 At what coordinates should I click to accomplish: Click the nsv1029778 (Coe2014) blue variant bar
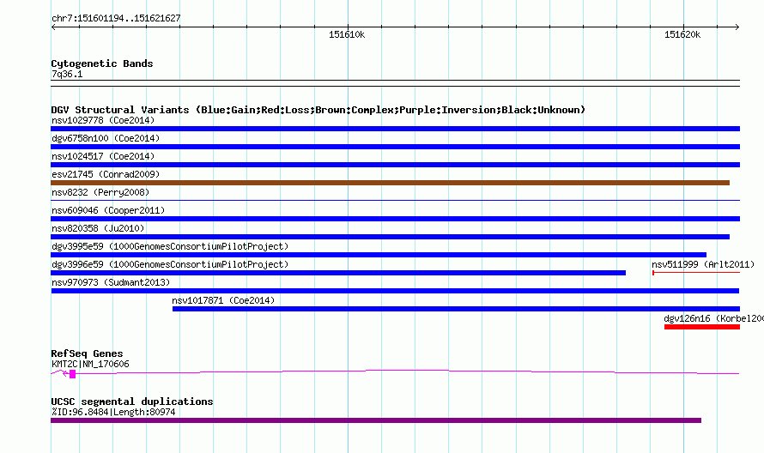[395, 129]
